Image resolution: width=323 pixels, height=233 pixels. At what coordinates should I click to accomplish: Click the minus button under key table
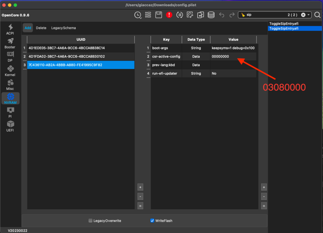click(264, 196)
